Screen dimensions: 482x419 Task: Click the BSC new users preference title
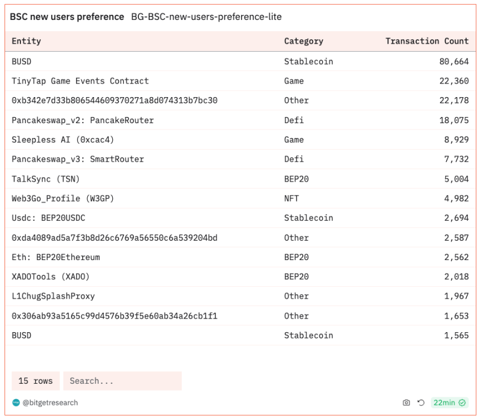tap(67, 17)
